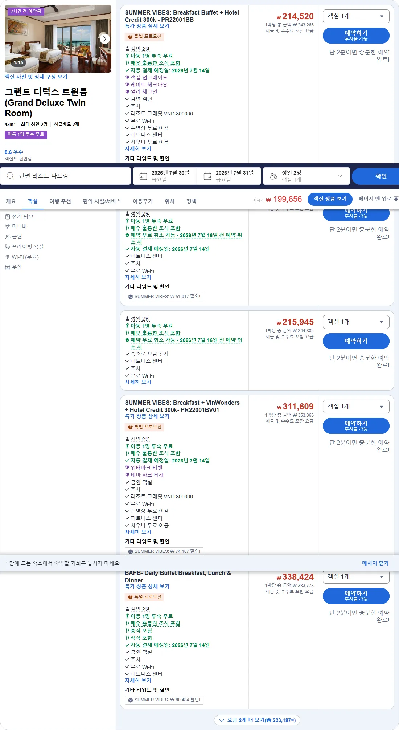Open 객실 사진 및 상세 구성 보기 link

click(36, 77)
